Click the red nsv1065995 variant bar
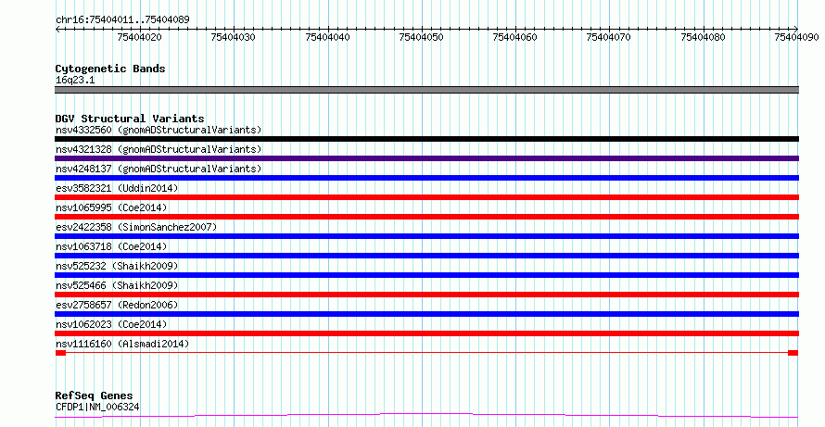825x427 pixels. pyautogui.click(x=426, y=217)
